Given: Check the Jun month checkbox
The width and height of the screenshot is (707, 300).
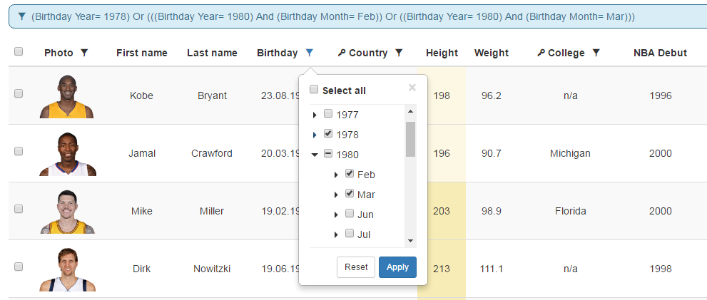Looking at the screenshot, I should pos(350,214).
